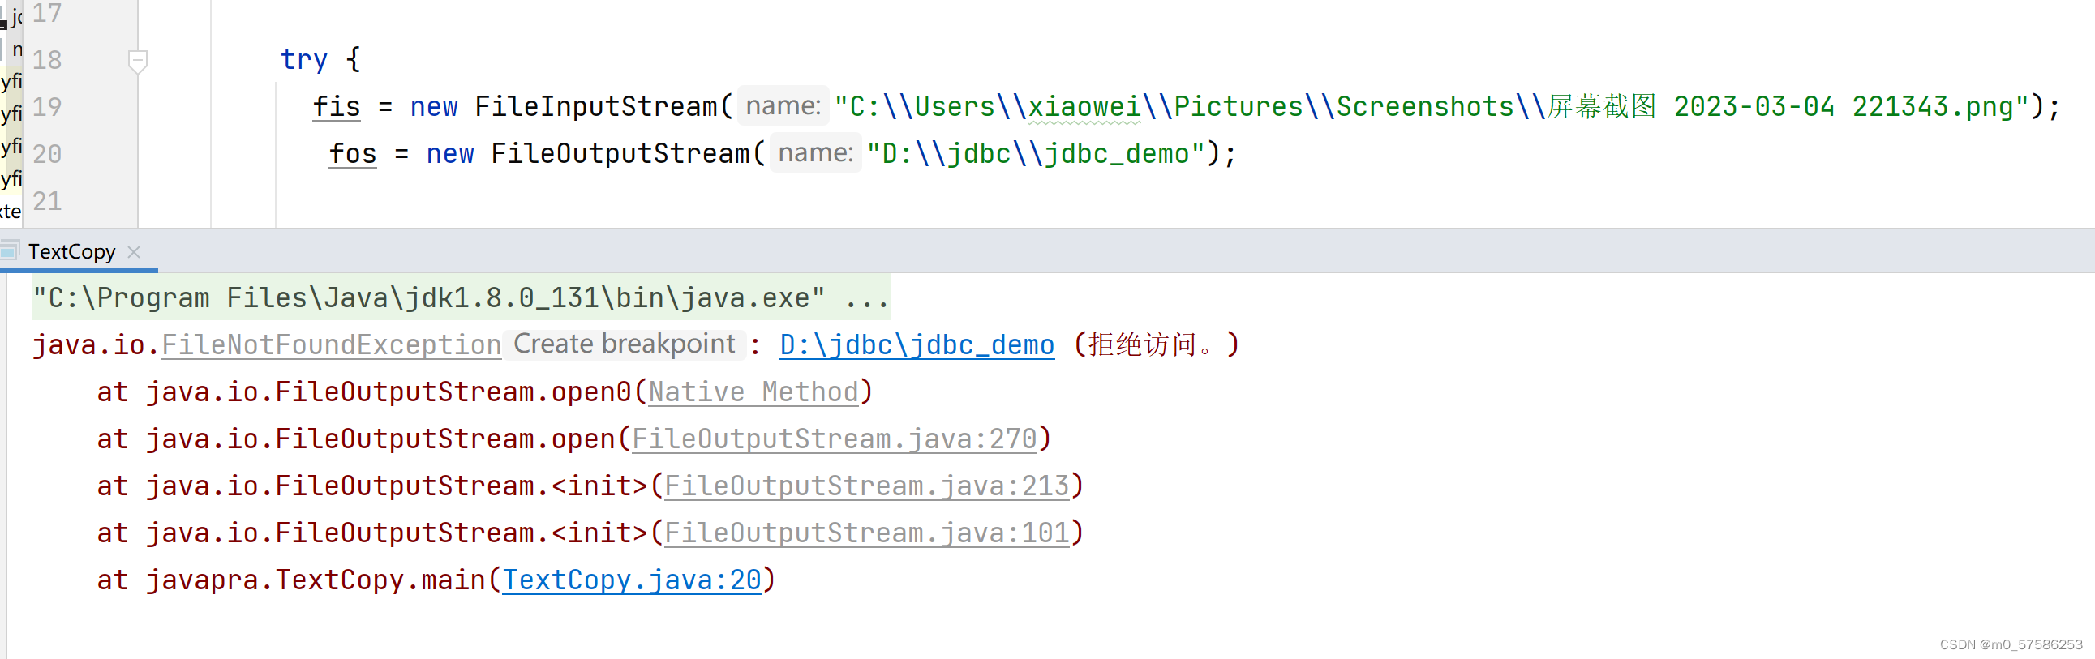Close the TextCopy run tab
The width and height of the screenshot is (2095, 659).
(x=134, y=252)
